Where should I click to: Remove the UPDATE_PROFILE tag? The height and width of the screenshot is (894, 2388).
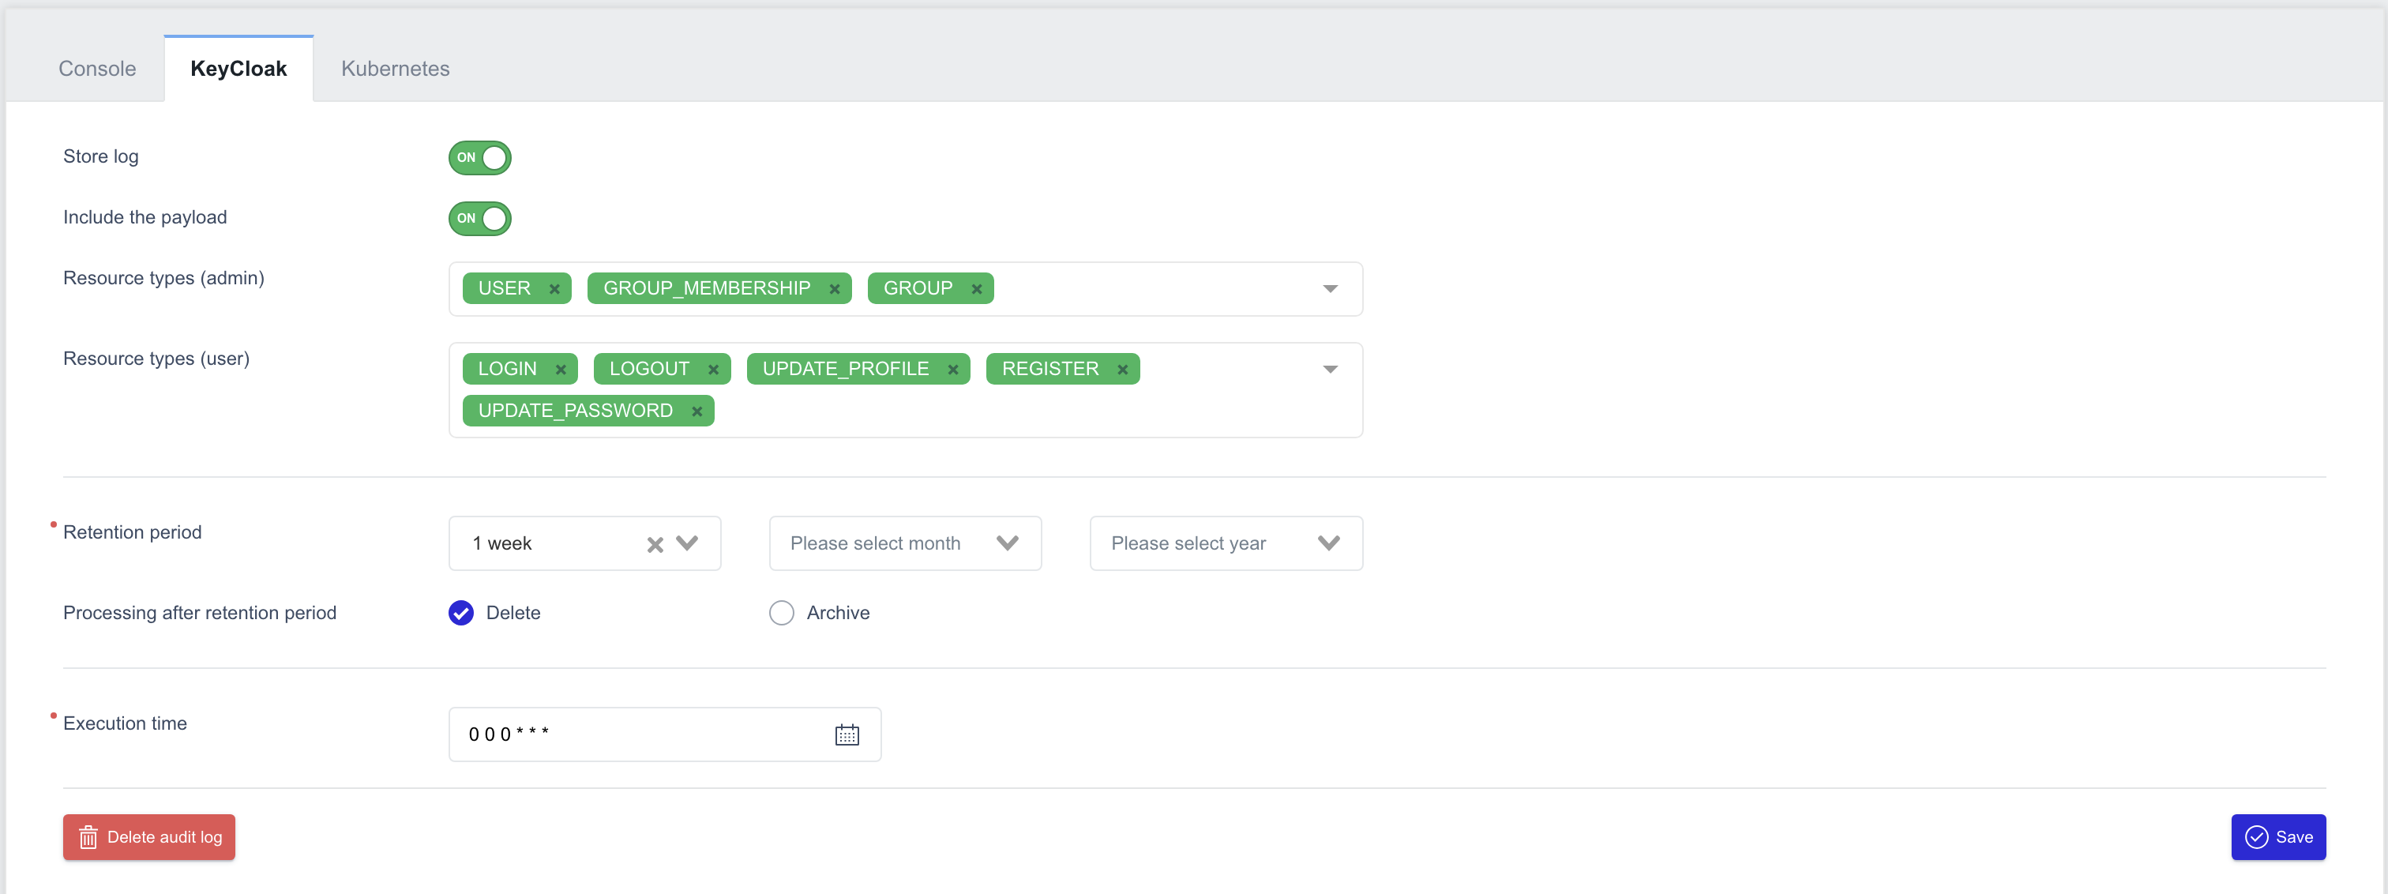point(953,370)
